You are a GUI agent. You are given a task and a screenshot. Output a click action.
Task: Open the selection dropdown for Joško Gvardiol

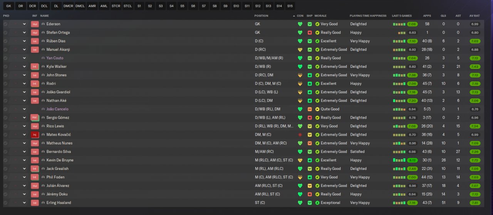point(24,92)
